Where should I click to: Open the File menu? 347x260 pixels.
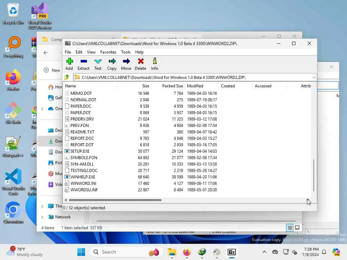[68, 52]
